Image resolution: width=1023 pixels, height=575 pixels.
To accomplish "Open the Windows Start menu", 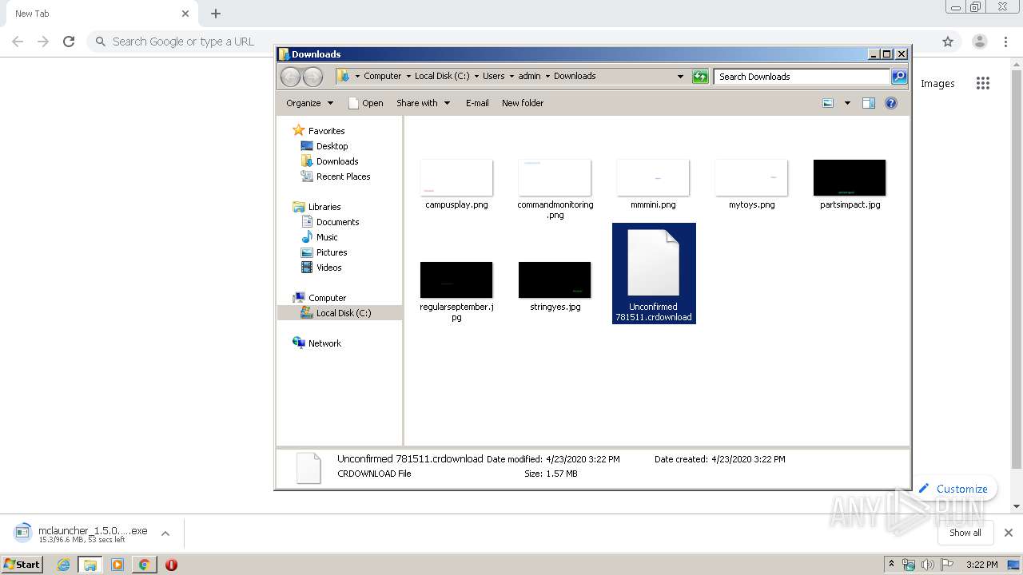I will coord(22,564).
